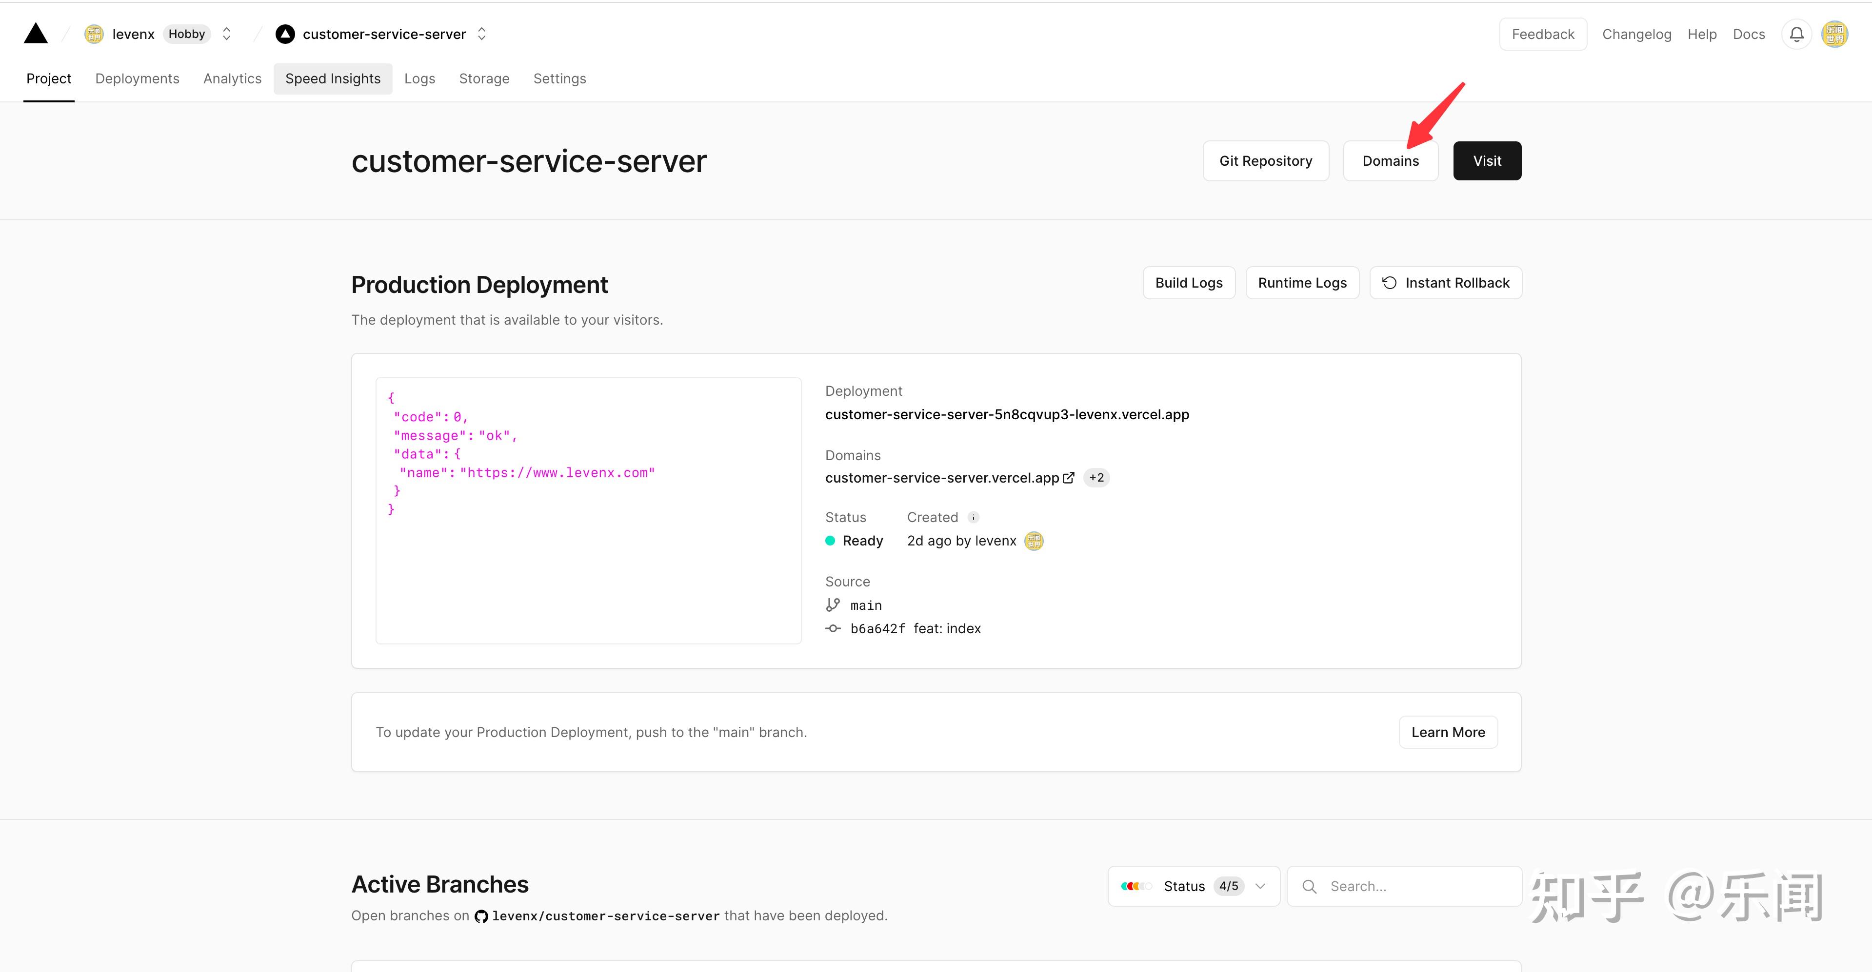Open user avatar menu top right
Screen dimensions: 1872x972
(x=1835, y=34)
